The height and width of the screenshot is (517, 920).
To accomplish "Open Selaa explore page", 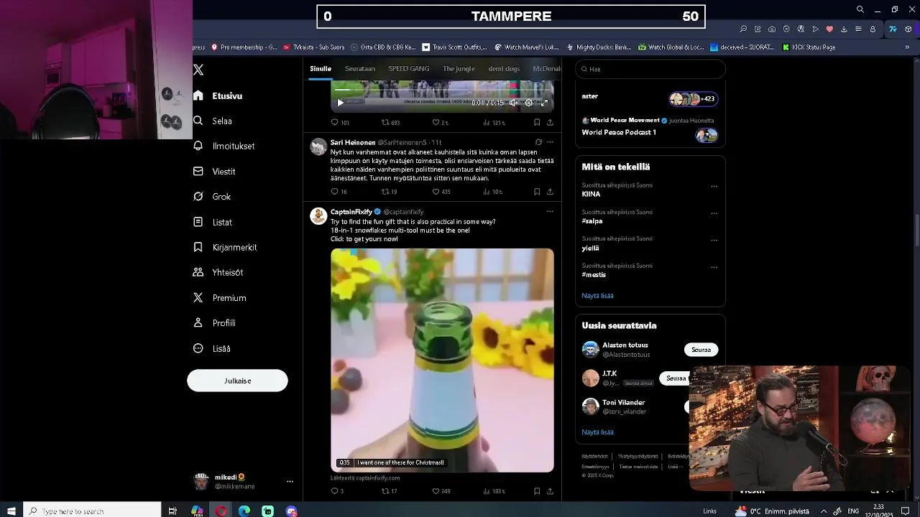I will [x=213, y=121].
